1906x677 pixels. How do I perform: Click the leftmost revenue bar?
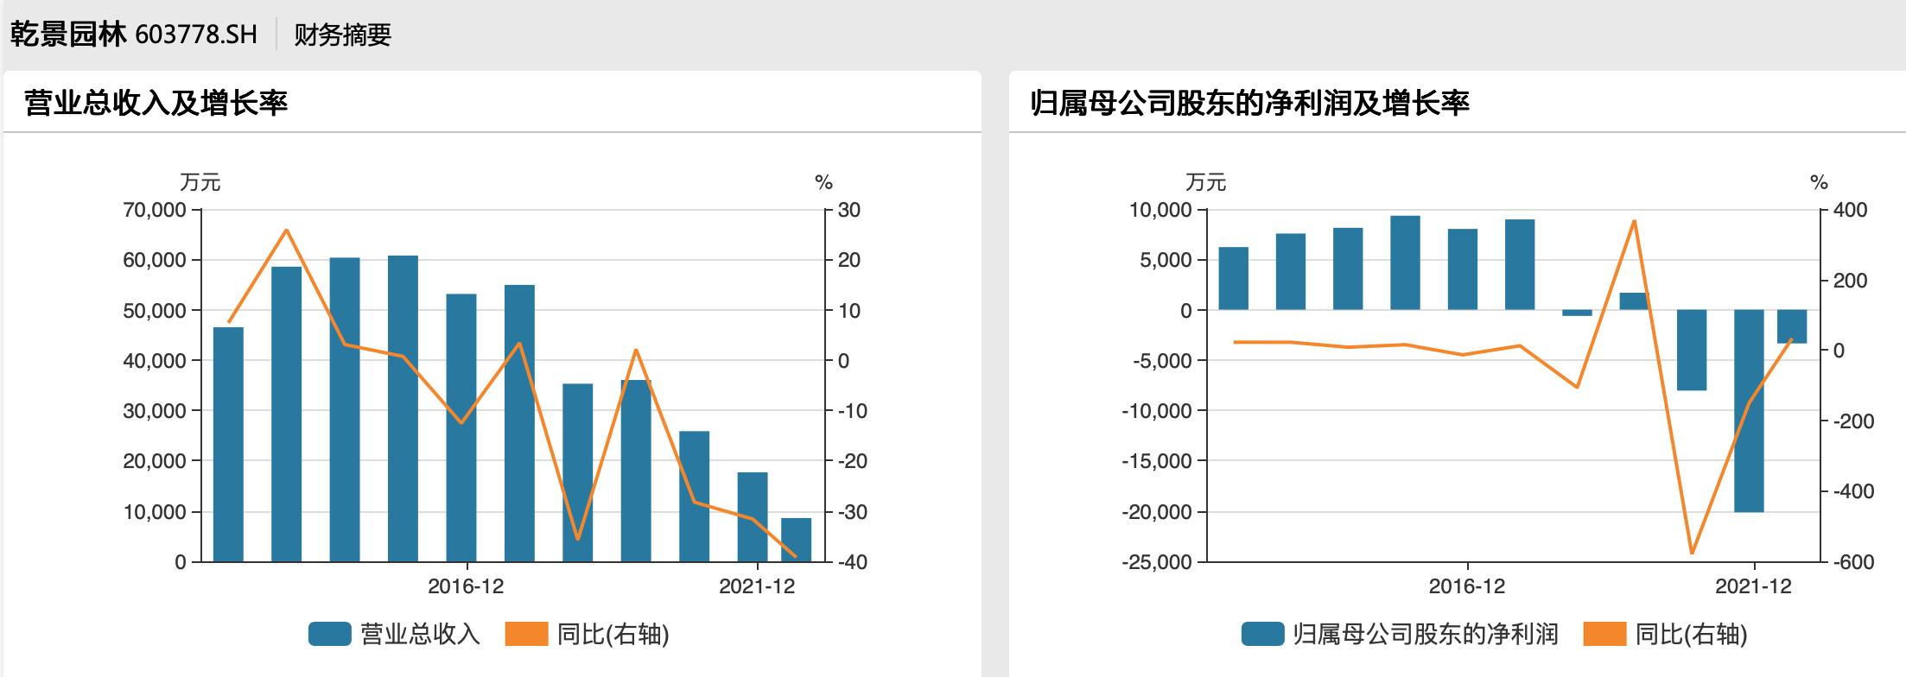228,445
